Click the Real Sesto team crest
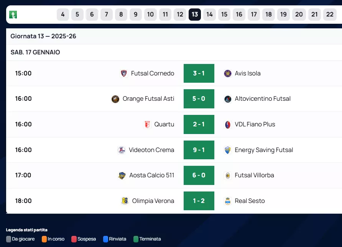This screenshot has height=247, width=342. [x=228, y=201]
